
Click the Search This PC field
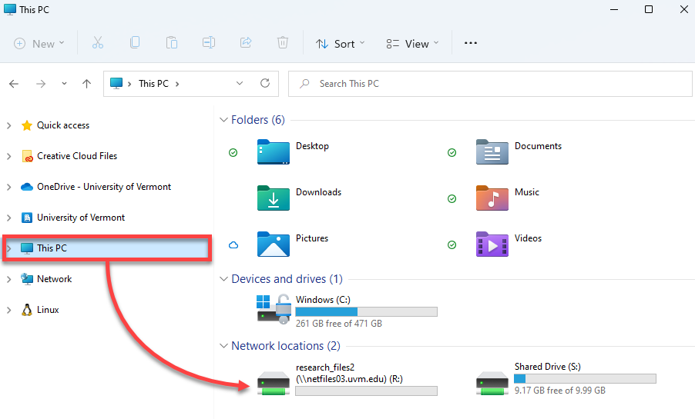[490, 84]
